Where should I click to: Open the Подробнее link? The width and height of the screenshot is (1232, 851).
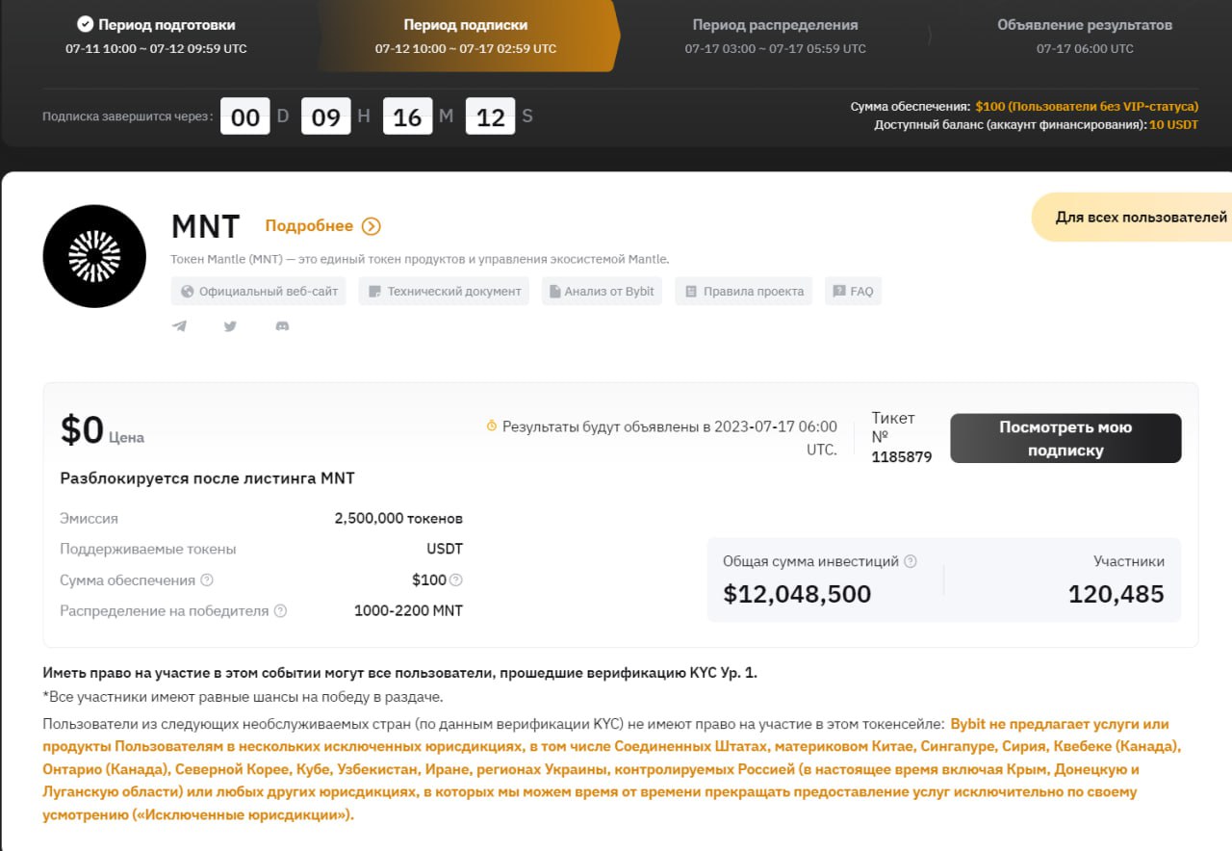click(x=309, y=226)
